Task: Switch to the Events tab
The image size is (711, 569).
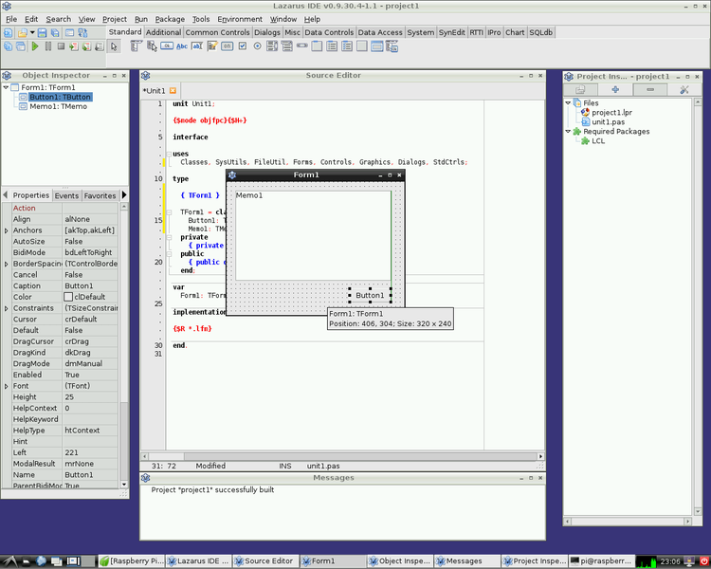Action: pyautogui.click(x=66, y=195)
